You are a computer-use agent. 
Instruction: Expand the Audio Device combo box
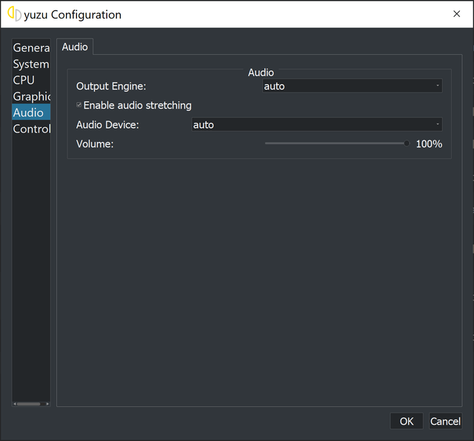click(317, 124)
